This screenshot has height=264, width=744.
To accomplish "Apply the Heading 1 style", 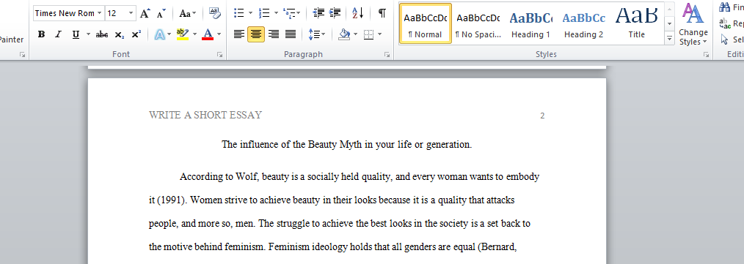I will pyautogui.click(x=531, y=23).
